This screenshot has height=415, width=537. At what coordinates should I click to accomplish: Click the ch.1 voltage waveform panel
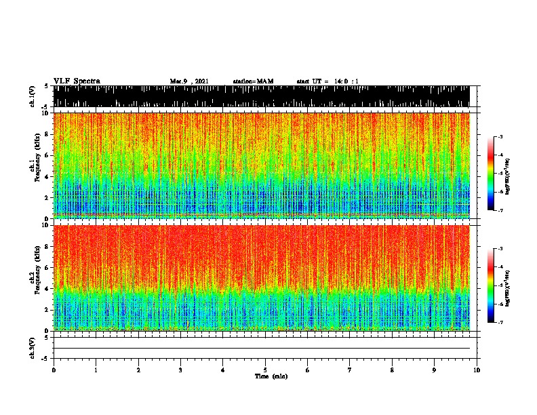click(261, 96)
